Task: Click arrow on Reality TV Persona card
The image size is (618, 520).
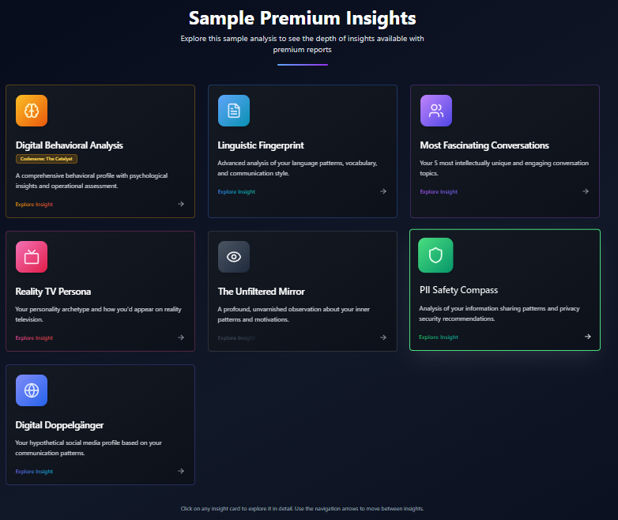Action: point(181,337)
